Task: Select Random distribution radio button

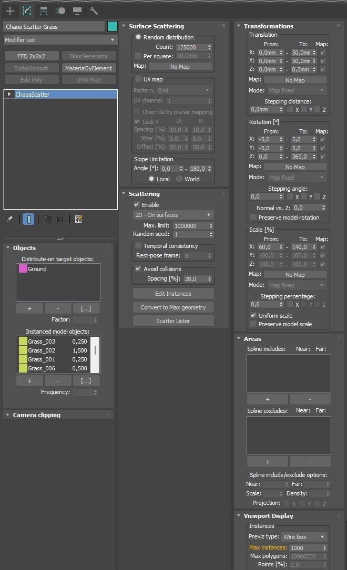Action: coord(138,37)
